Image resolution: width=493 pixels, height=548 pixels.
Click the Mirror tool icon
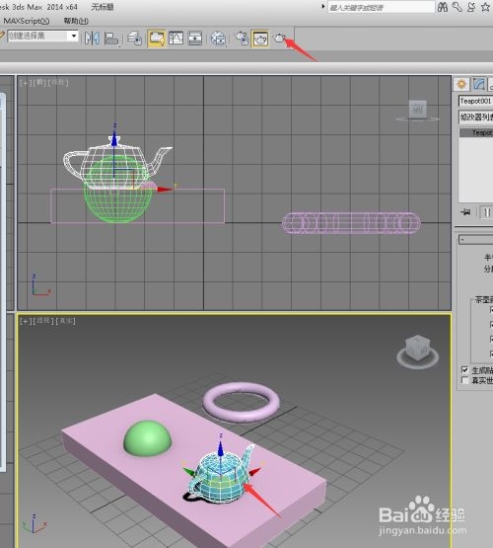tap(92, 39)
